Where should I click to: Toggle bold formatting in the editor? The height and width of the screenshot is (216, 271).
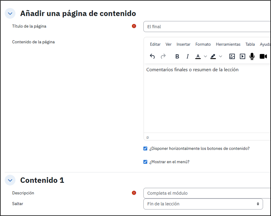[177, 56]
